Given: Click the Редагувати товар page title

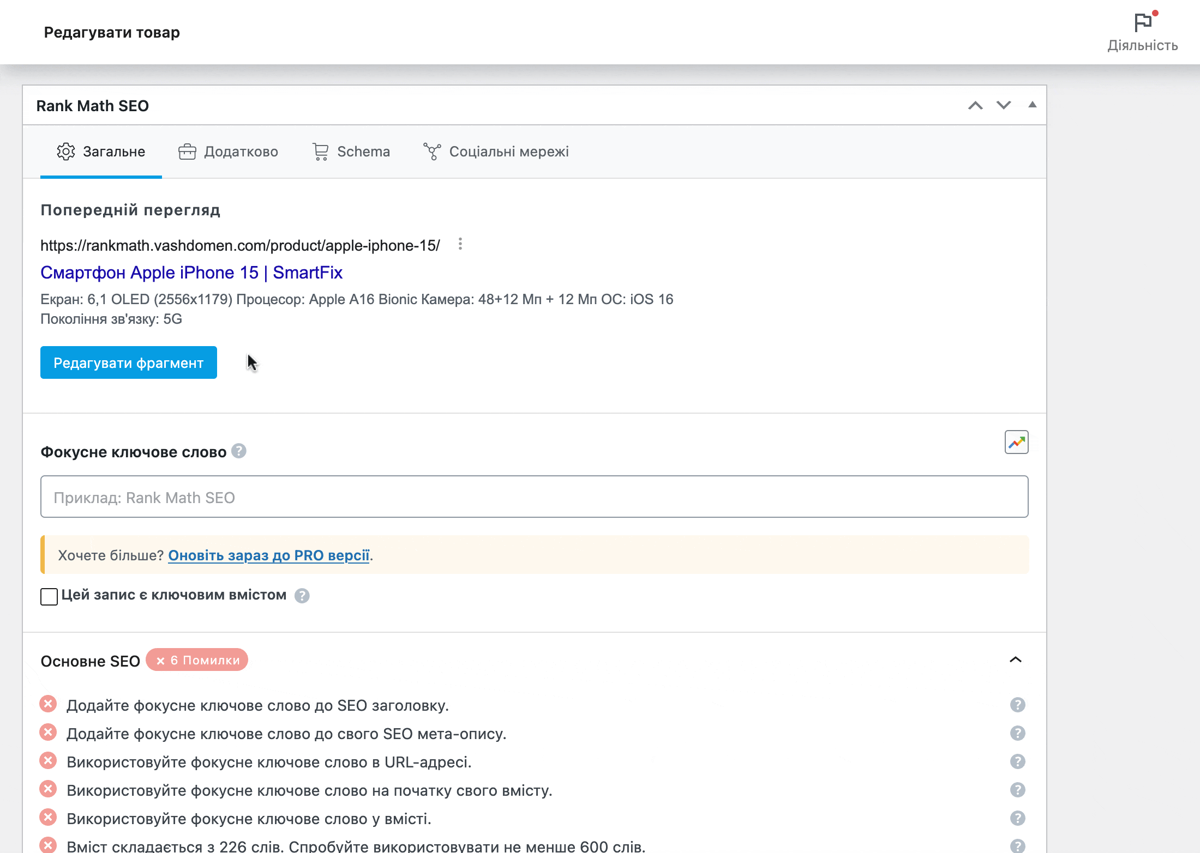Looking at the screenshot, I should (112, 32).
